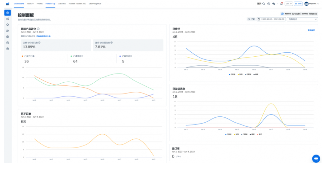The image size is (330, 170).
Task: Open the chat bubbles icon in header
Action: pos(274,4)
